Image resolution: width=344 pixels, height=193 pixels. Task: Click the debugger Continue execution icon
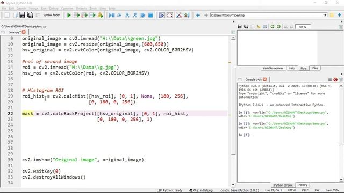[143, 15]
